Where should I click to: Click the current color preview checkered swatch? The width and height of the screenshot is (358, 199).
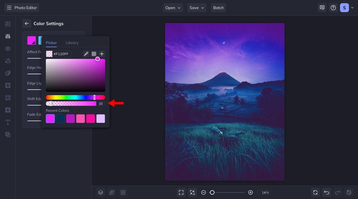click(x=49, y=54)
